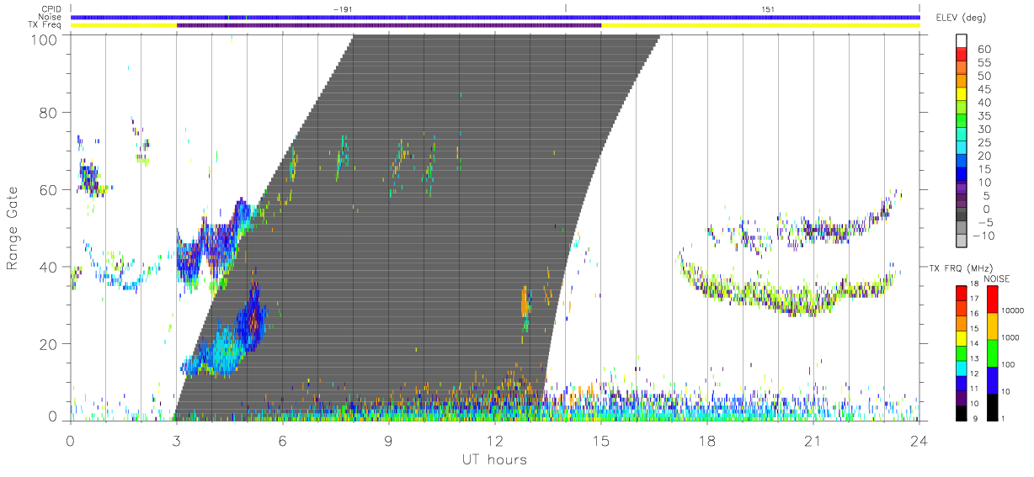Click the 20 tick on Range Gate axis

coord(49,345)
